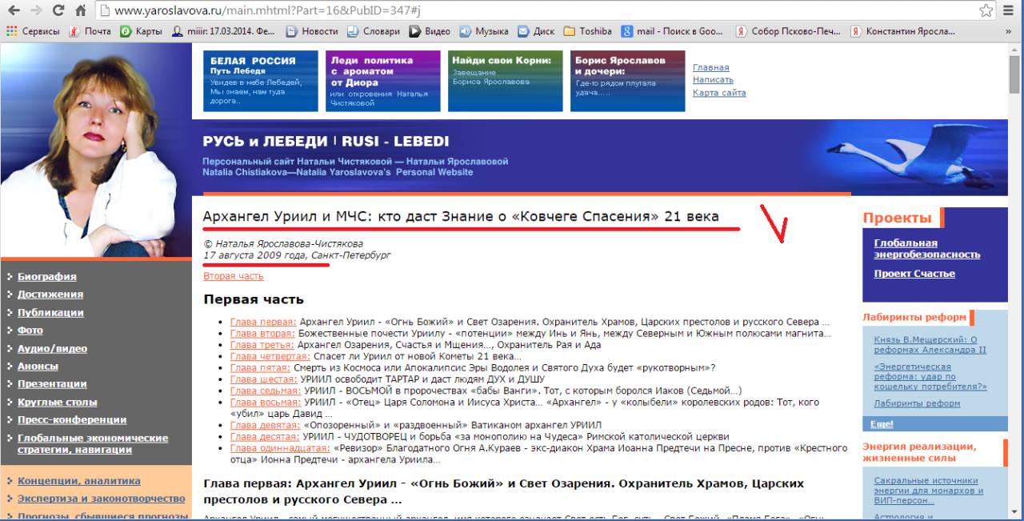Open the Chrome menu hamburger icon
Image resolution: width=1024 pixels, height=521 pixels.
point(1009,11)
